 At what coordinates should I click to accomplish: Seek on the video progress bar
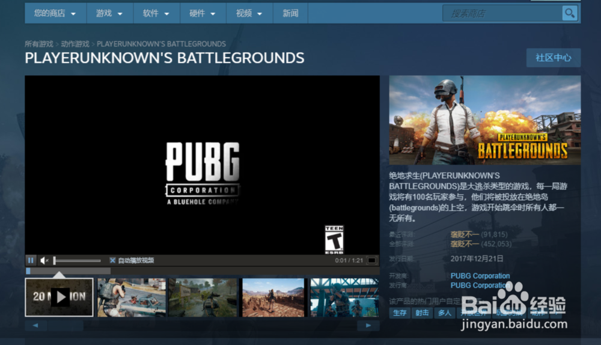tap(203, 271)
